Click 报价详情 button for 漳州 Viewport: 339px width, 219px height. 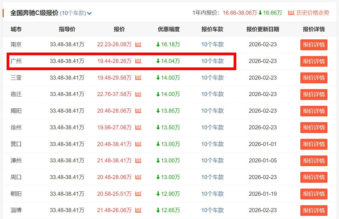click(x=314, y=161)
